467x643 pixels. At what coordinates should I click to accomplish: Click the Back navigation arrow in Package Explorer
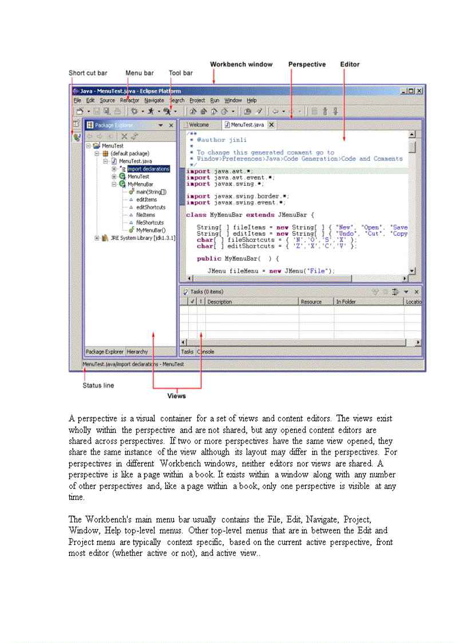tap(89, 136)
